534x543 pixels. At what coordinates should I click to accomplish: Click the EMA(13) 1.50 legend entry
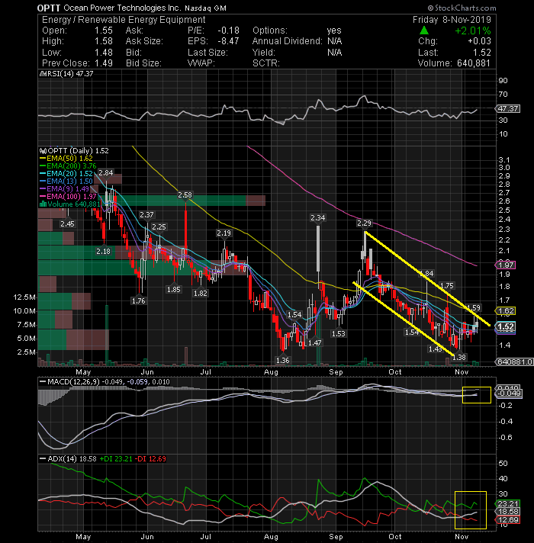69,182
